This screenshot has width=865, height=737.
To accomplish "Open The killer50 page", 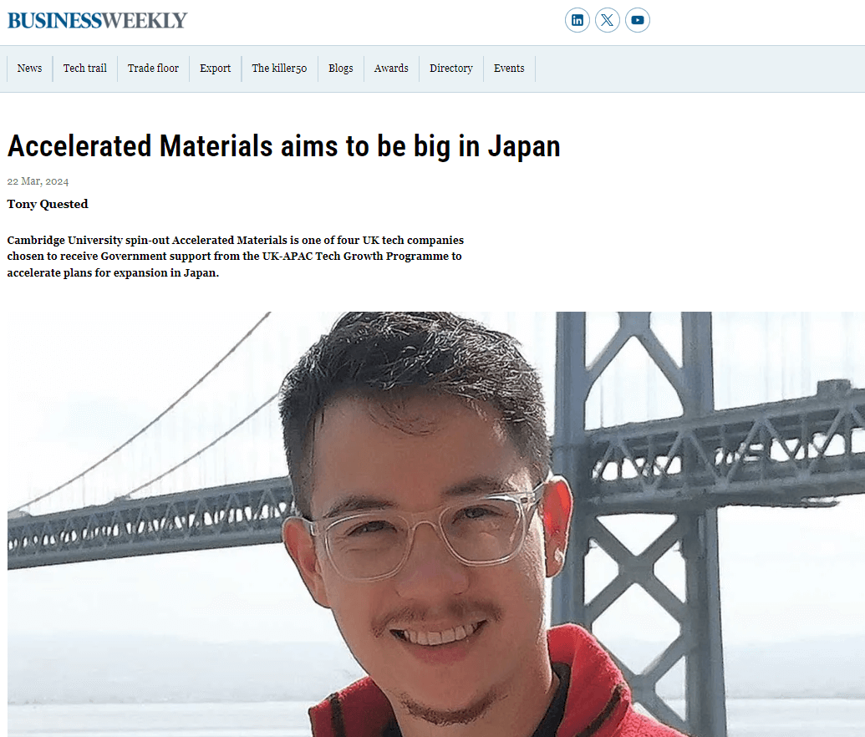I will [x=279, y=69].
